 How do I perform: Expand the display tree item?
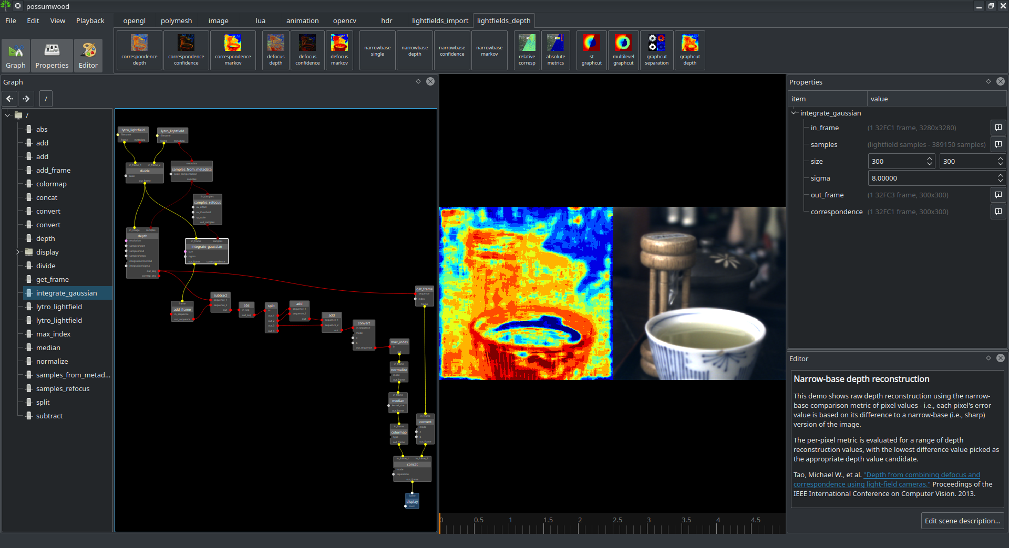pos(18,252)
